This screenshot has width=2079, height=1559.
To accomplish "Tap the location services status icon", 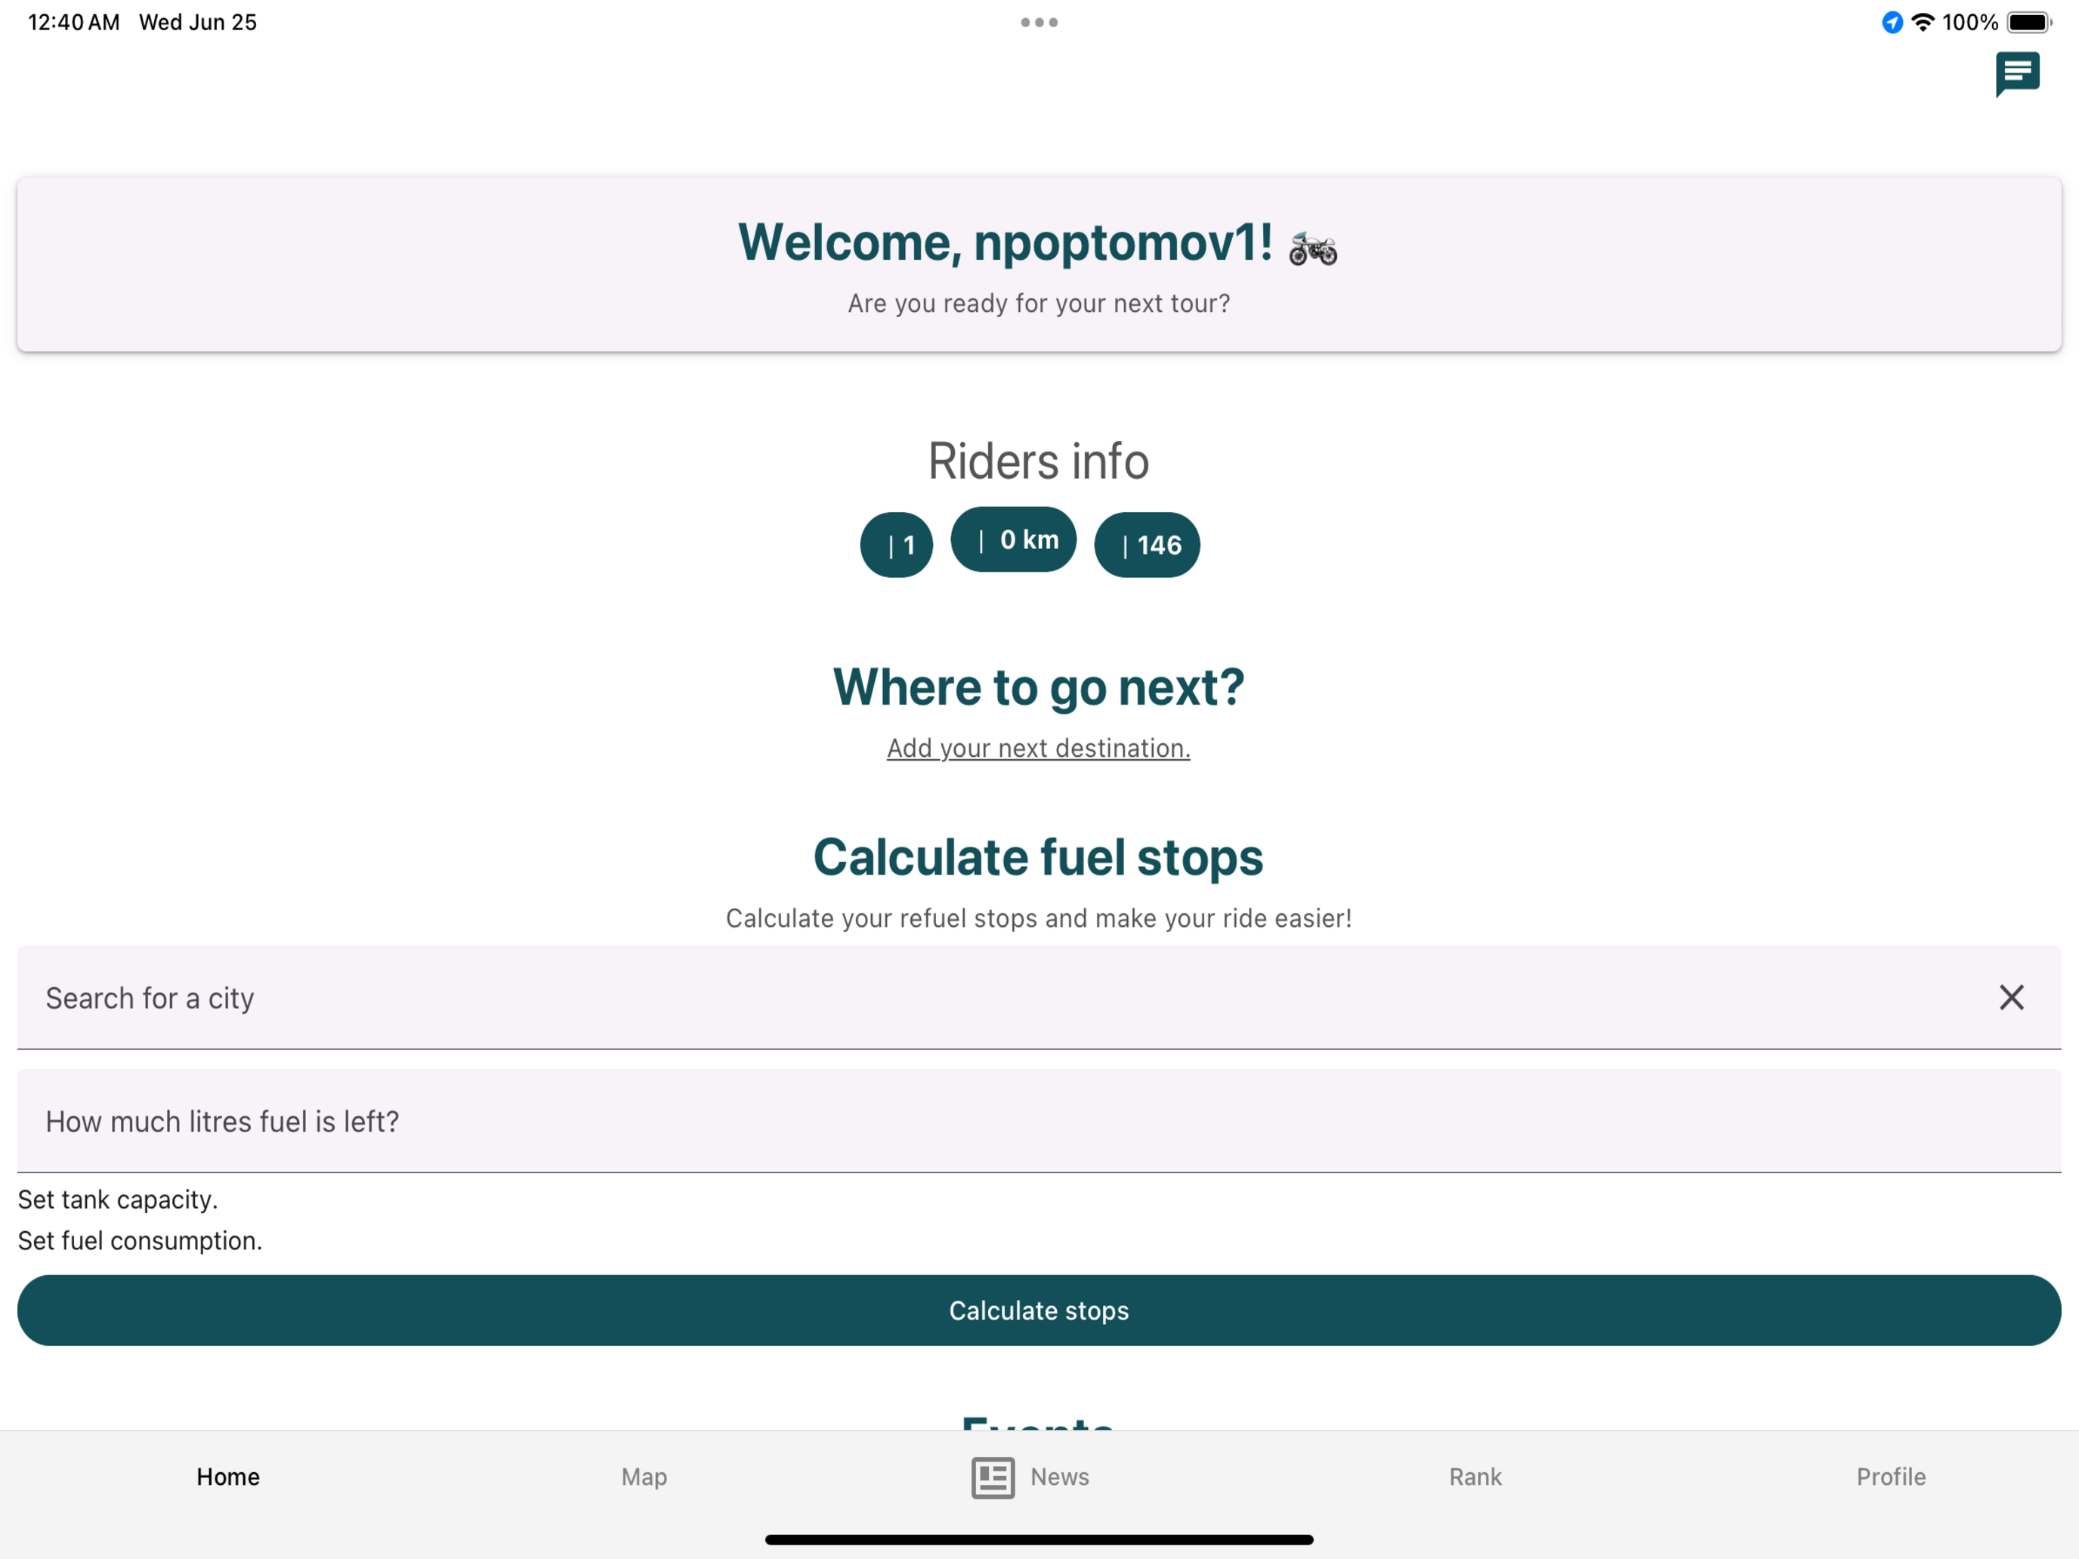I will (x=1892, y=23).
